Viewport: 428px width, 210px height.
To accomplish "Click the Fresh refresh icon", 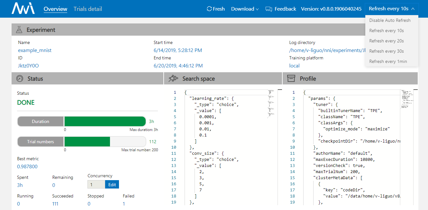I will [x=209, y=9].
